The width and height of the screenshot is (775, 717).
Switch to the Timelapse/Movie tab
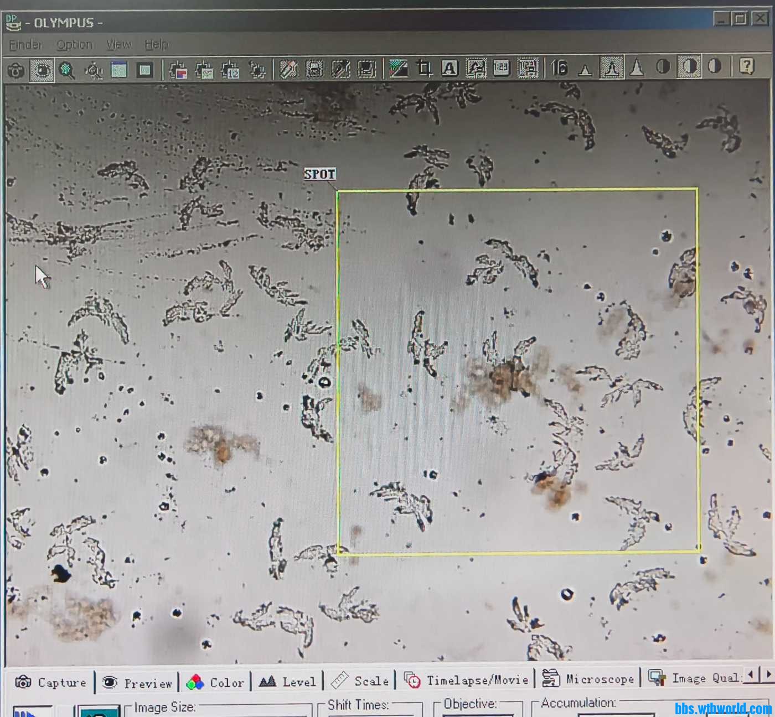[467, 680]
